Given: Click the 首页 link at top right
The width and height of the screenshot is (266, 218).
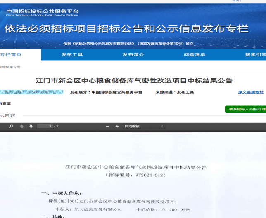Looking at the screenshot, I should pyautogui.click(x=236, y=1).
